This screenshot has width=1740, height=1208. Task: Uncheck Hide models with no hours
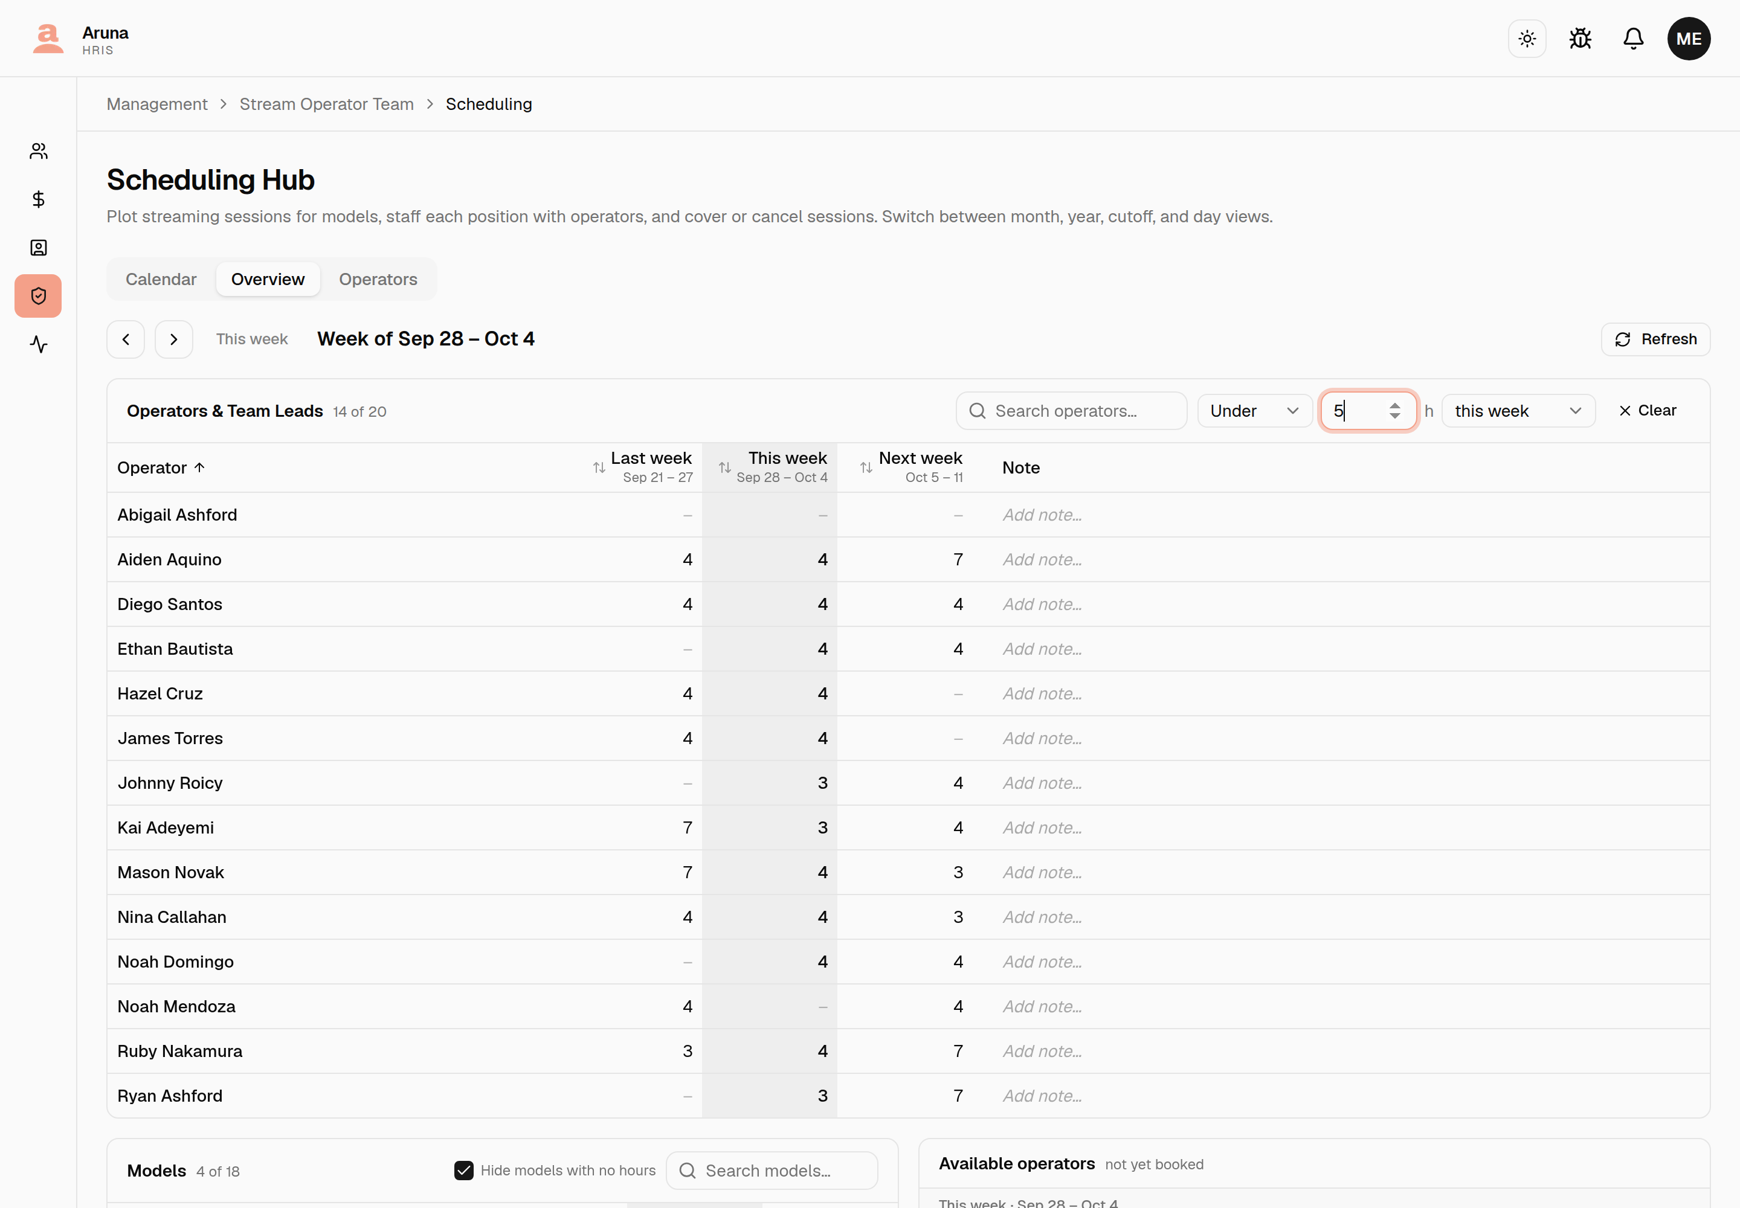pyautogui.click(x=464, y=1170)
